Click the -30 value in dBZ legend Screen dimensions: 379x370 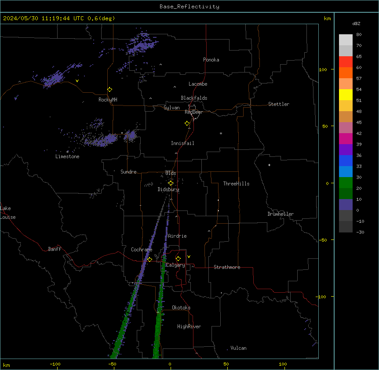tap(360, 232)
